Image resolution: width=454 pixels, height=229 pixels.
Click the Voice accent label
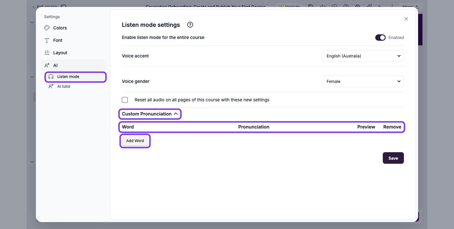tap(135, 56)
